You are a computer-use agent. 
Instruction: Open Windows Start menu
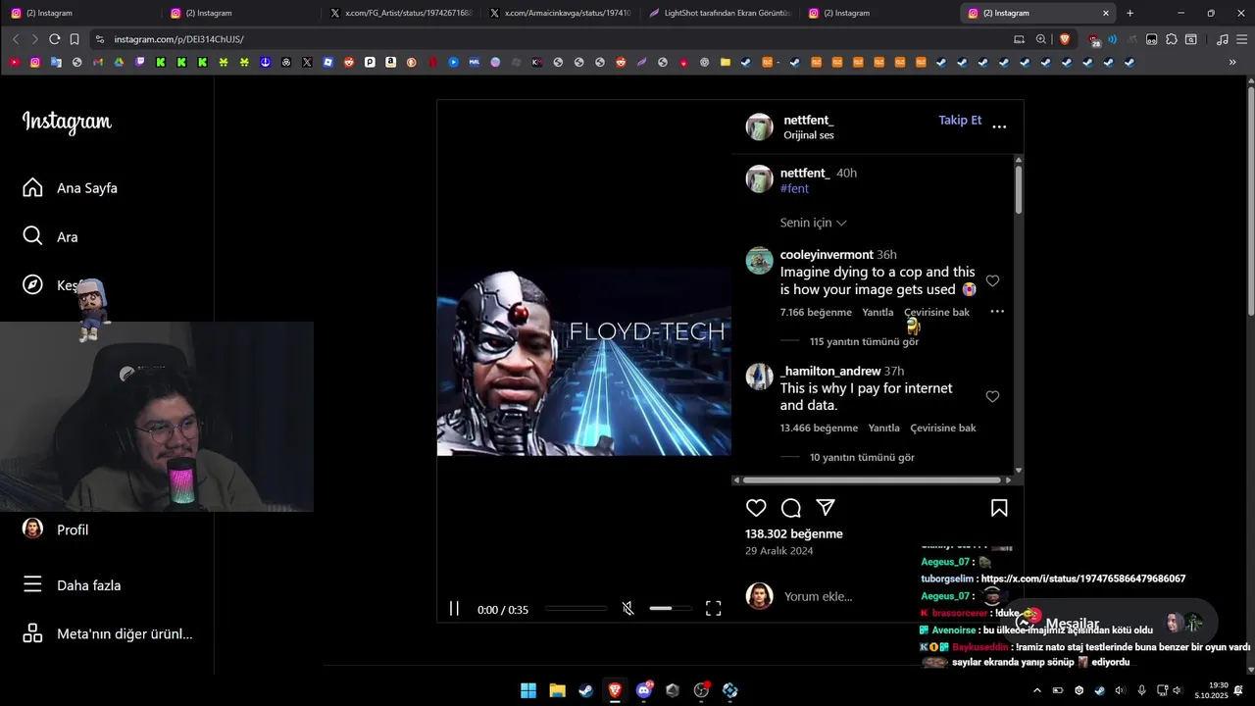[x=528, y=690]
